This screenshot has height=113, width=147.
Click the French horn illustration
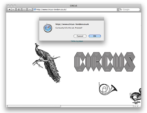tap(108, 89)
